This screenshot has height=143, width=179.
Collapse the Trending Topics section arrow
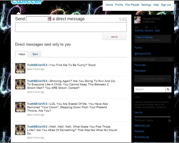(170, 121)
